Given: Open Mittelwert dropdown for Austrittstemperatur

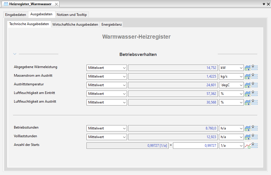Looking at the screenshot, I should [107, 85].
